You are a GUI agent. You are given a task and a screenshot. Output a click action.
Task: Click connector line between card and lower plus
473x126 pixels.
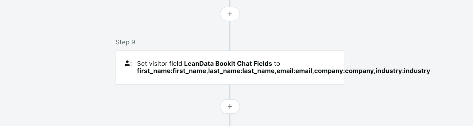(230, 92)
